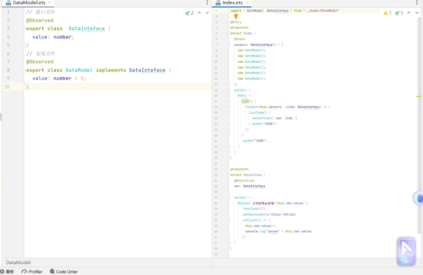The image size is (423, 275).
Task: Click 'SensorView({ sen: item })' on line 20
Action: coord(275,118)
